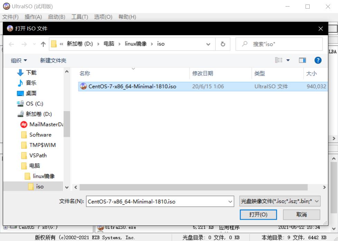Viewport: 338px width, 241px height.
Task: Open TMP$WIM folder in tree
Action: tap(43, 145)
